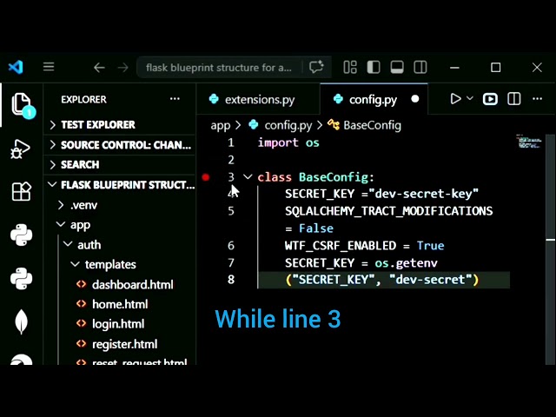The height and width of the screenshot is (417, 556).
Task: Expand the TEST EXPLORER section
Action: (x=121, y=125)
